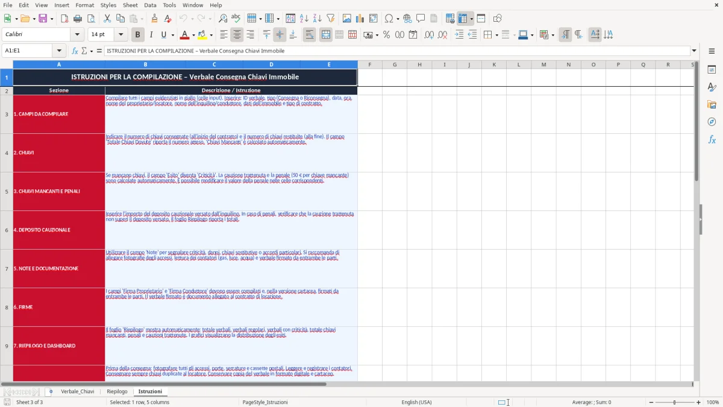
Task: Open the Format menu
Action: point(85,5)
